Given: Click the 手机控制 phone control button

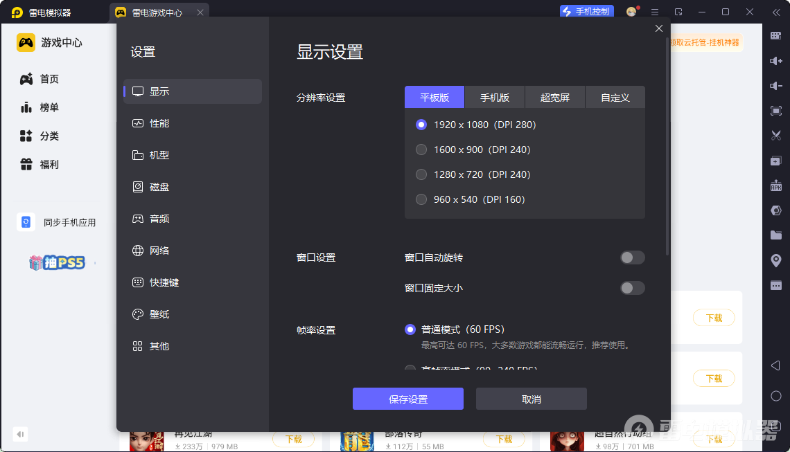Looking at the screenshot, I should (x=586, y=11).
